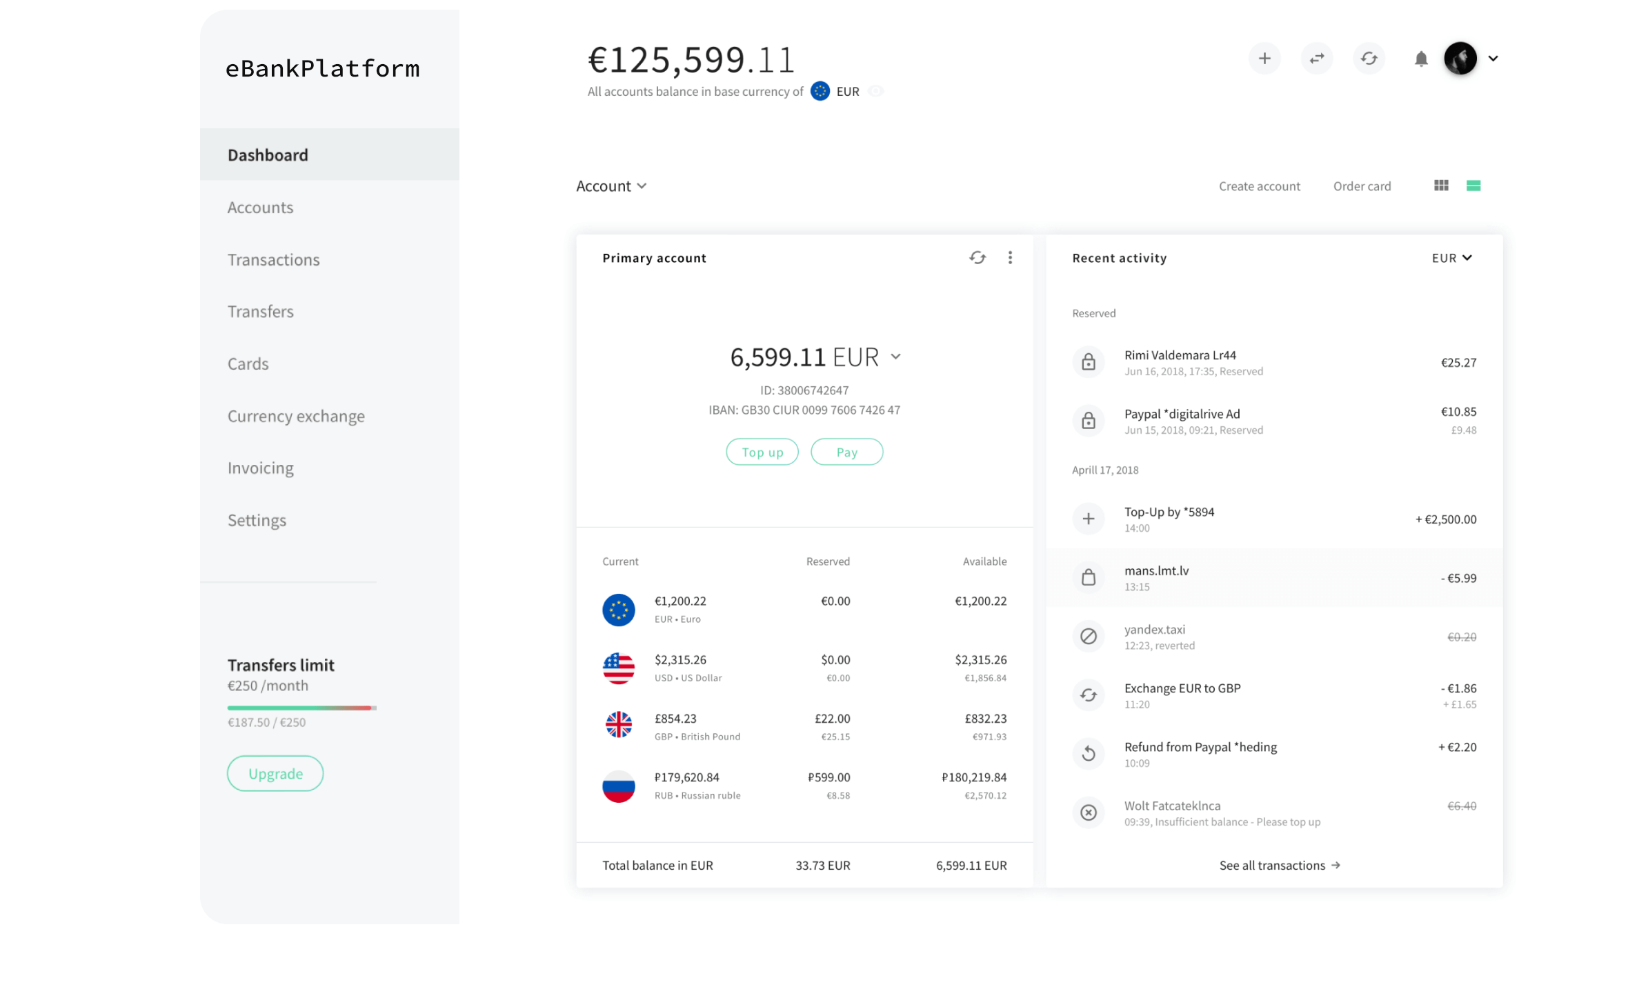
Task: Click the Exchange EUR to GBP icon
Action: tap(1088, 695)
